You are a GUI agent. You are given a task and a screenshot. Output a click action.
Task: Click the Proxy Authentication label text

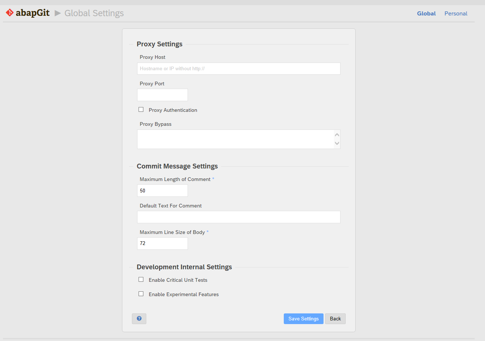click(x=173, y=110)
